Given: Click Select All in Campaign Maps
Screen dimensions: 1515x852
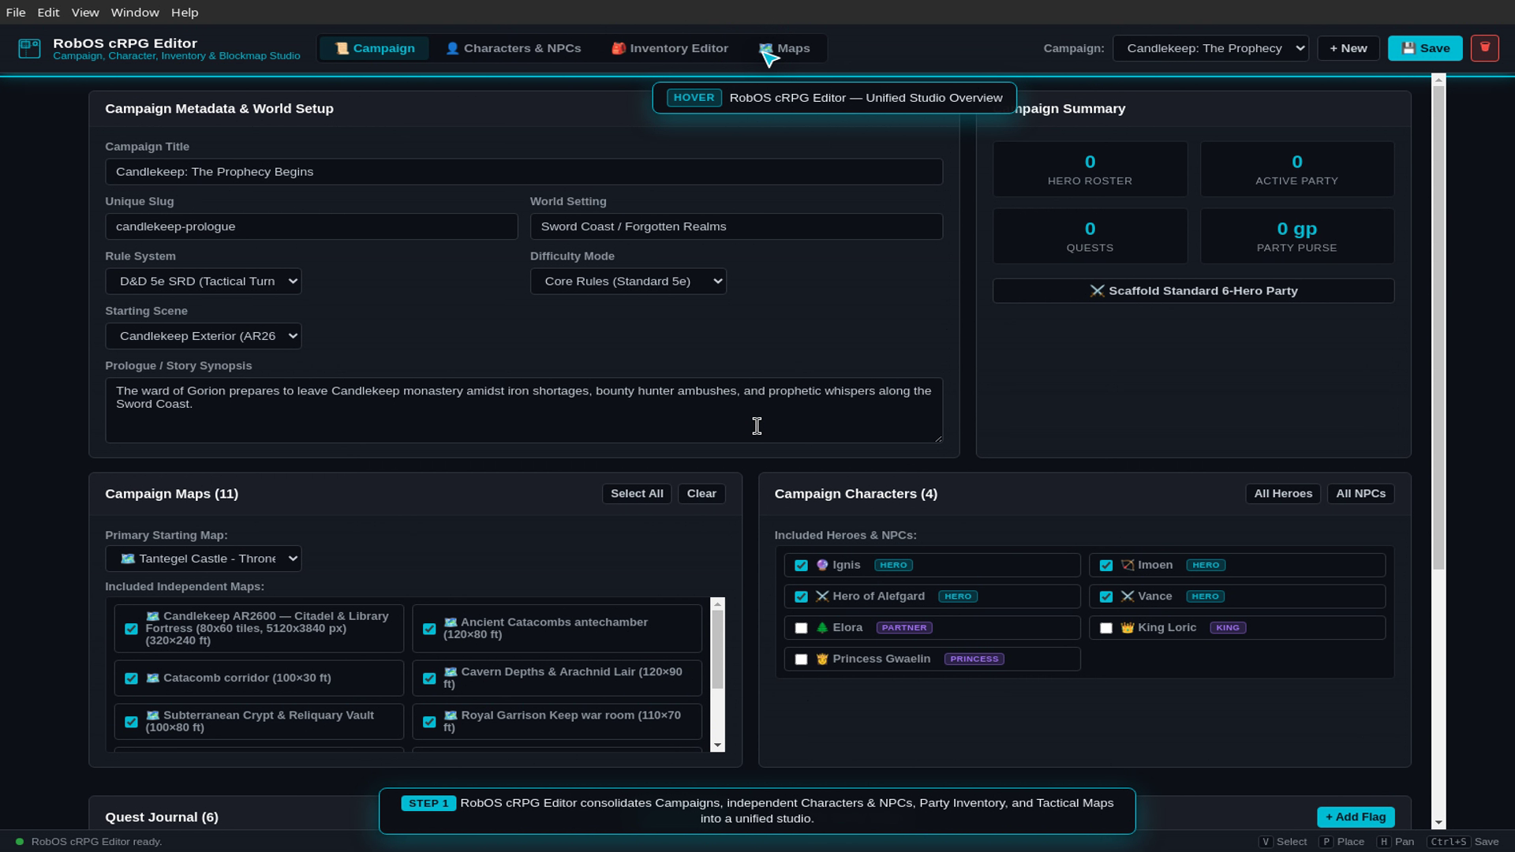Looking at the screenshot, I should (x=637, y=494).
